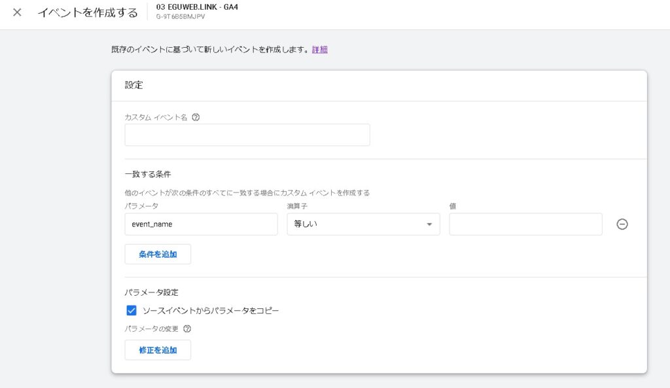Click help icon next to パラメータの変更
The height and width of the screenshot is (388, 670).
(187, 329)
